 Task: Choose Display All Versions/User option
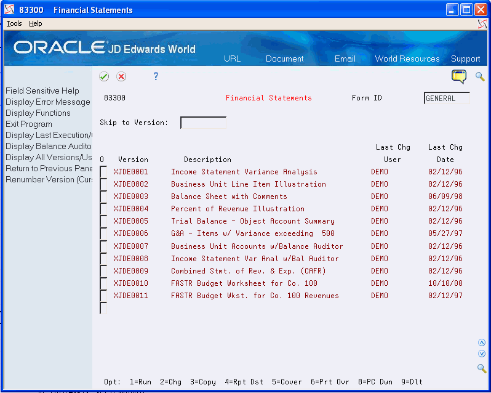[49, 157]
